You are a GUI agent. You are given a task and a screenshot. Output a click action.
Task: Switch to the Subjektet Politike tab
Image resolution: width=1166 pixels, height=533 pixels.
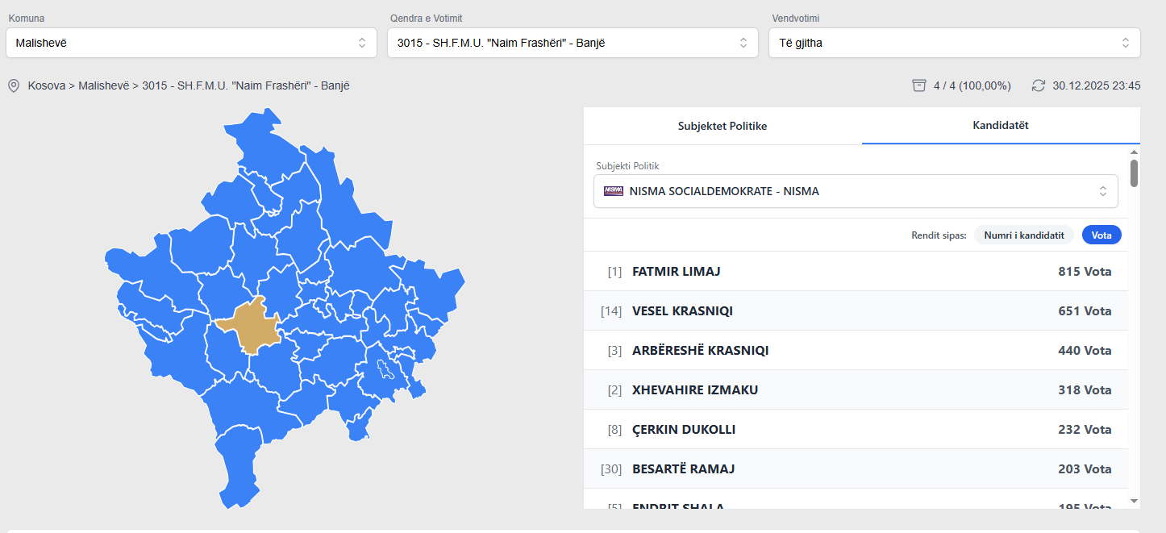(723, 126)
